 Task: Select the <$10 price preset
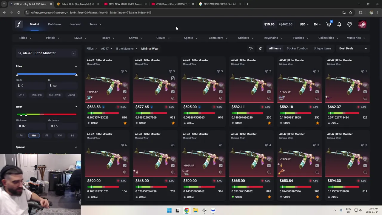click(21, 95)
